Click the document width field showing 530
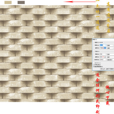This screenshot has height=114, width=114. point(103,54)
